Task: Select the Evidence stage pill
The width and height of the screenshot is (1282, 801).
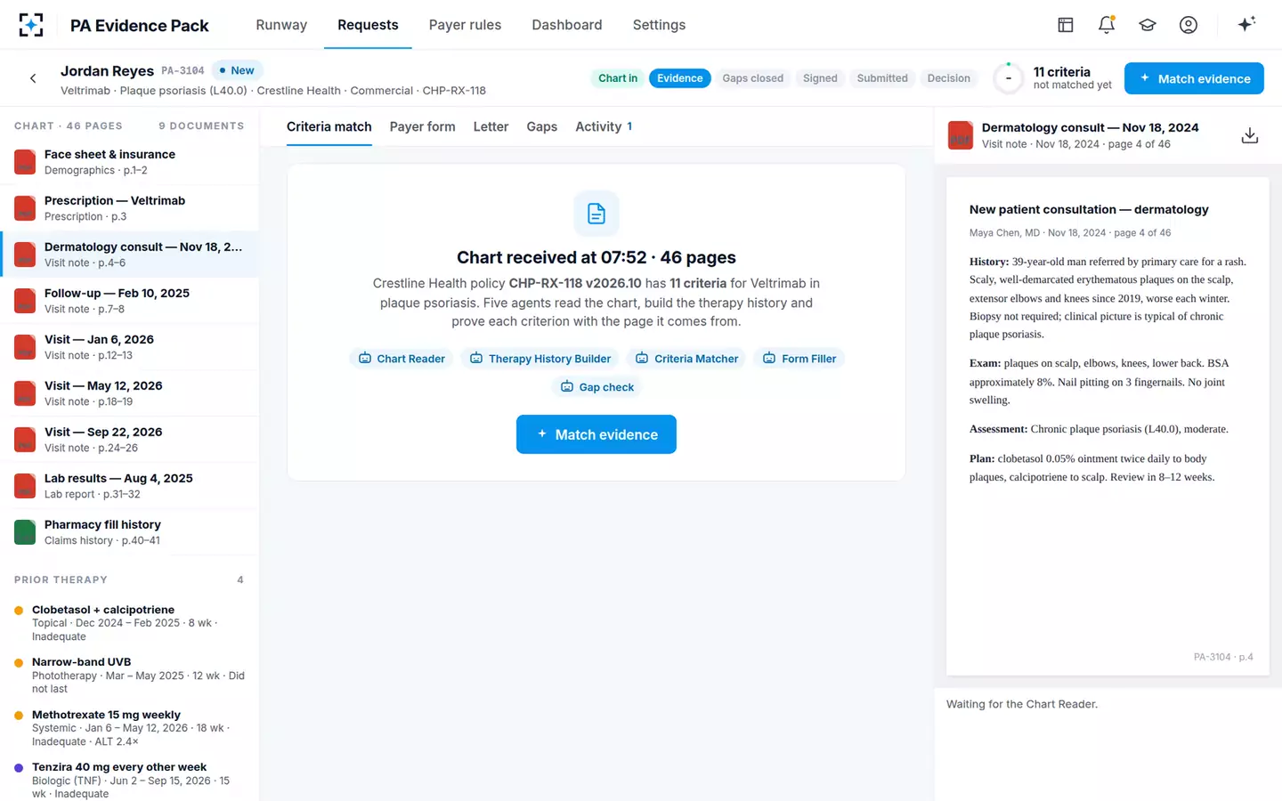Action: pos(680,78)
